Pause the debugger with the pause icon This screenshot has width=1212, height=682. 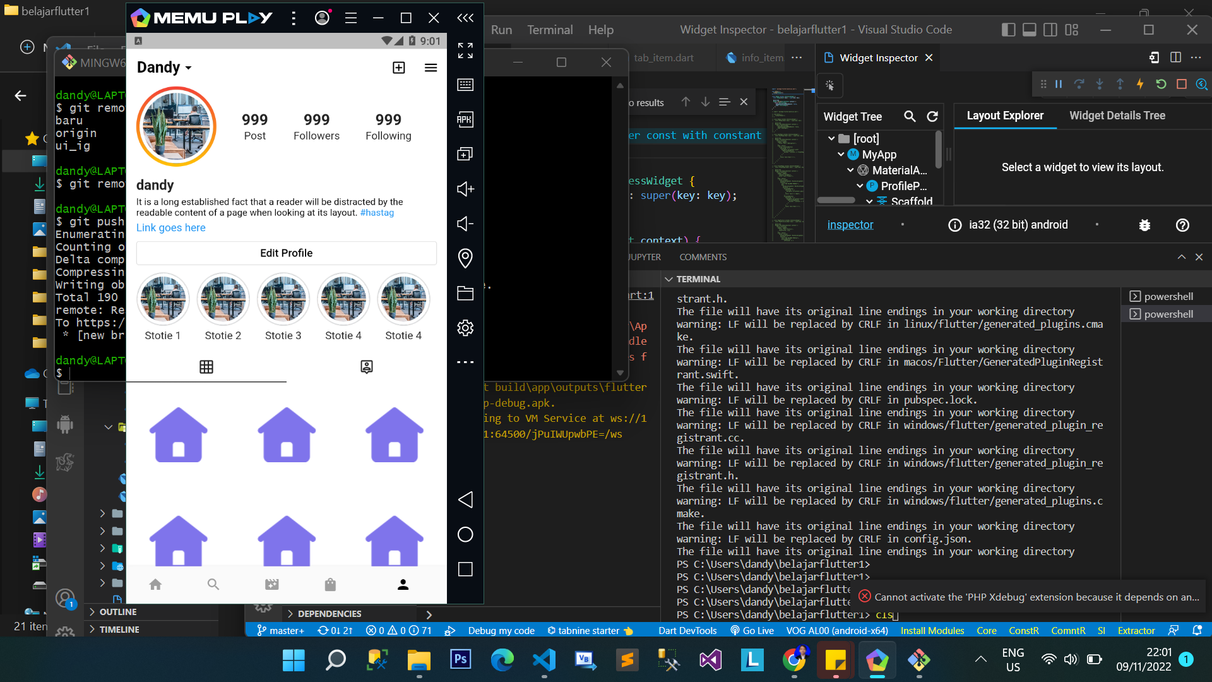tap(1057, 84)
